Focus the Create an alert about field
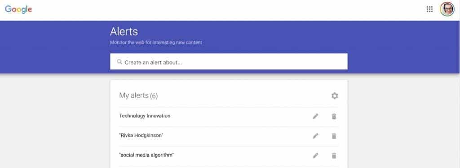The height and width of the screenshot is (168, 460). (x=229, y=61)
